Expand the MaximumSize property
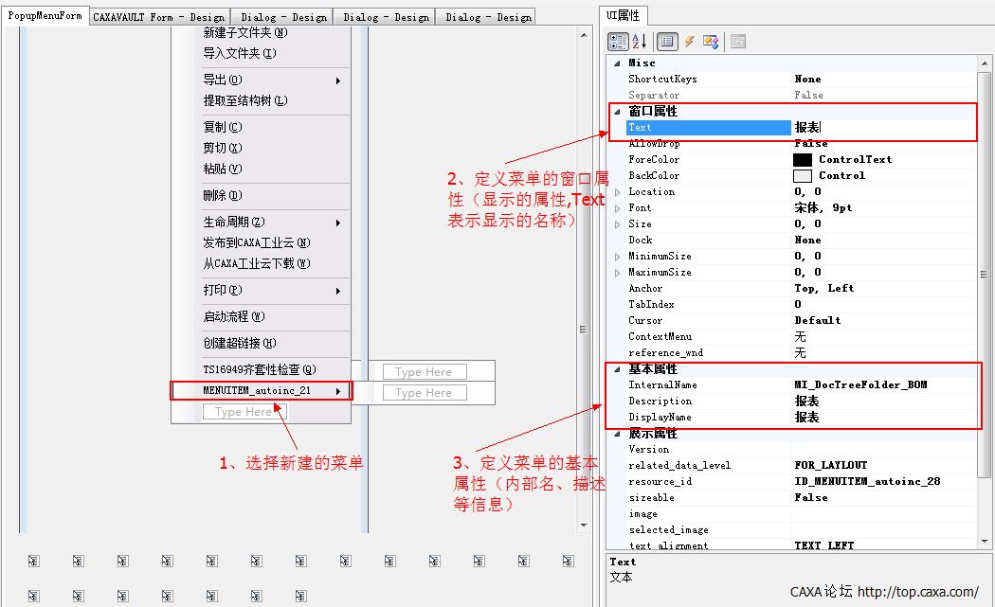Image resolution: width=995 pixels, height=607 pixels. pos(617,273)
